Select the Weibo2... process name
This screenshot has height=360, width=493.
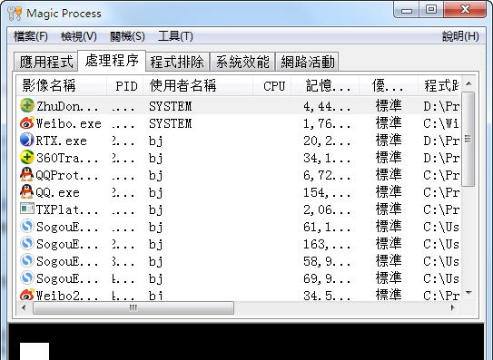[67, 296]
